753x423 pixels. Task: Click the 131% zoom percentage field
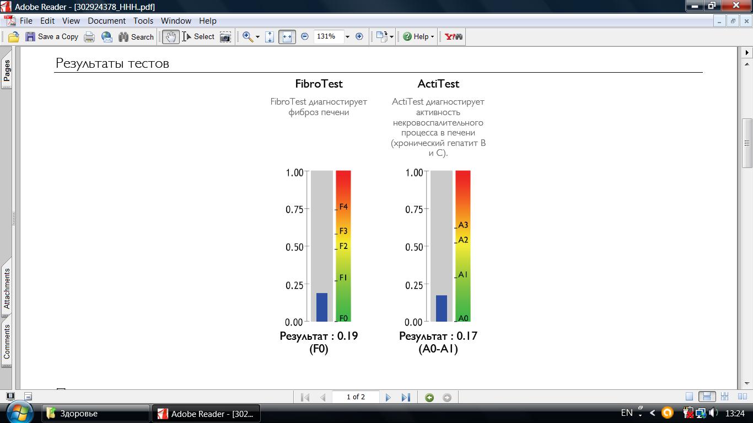pos(329,36)
